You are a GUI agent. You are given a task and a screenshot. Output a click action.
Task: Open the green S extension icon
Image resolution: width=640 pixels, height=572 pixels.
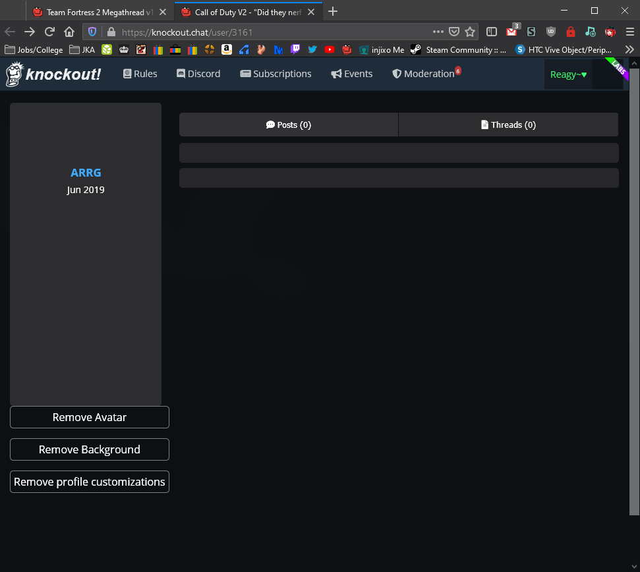click(x=531, y=32)
